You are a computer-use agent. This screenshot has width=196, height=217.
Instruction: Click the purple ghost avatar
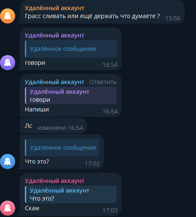(x=8, y=63)
